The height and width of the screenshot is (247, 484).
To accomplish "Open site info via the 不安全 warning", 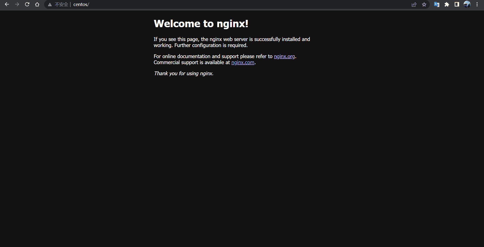I will (58, 5).
